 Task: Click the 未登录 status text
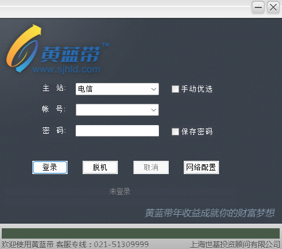[120, 191]
